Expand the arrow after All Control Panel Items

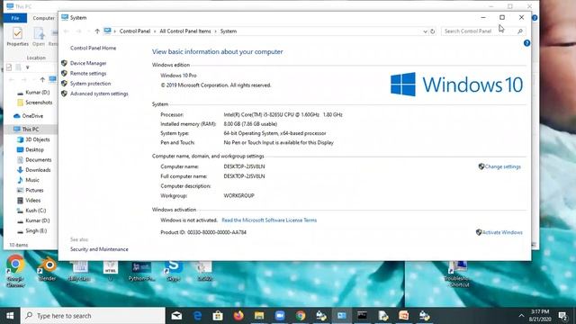point(216,31)
